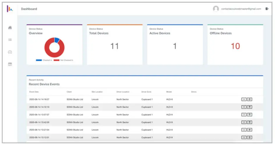
Task: Click second action icon for 14:12:10 event
Action: coord(250,107)
